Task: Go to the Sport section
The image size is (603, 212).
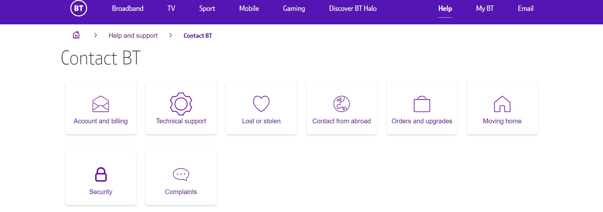Action: (207, 9)
